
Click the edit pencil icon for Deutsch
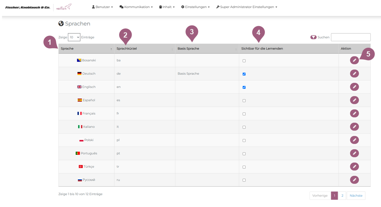(x=354, y=74)
